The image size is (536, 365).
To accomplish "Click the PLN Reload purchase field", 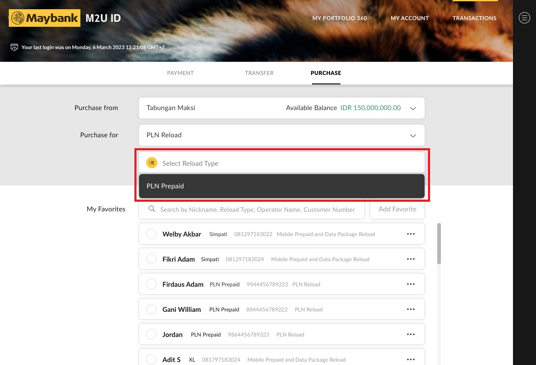I will [x=282, y=135].
